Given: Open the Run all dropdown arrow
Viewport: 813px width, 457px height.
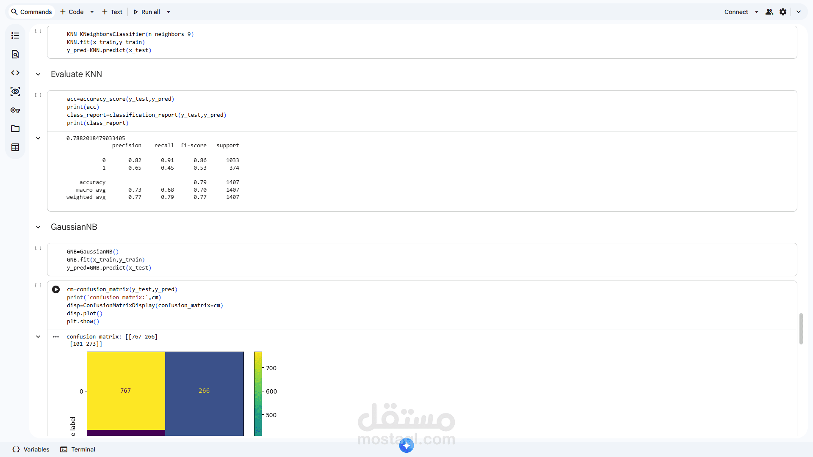Looking at the screenshot, I should pos(169,12).
